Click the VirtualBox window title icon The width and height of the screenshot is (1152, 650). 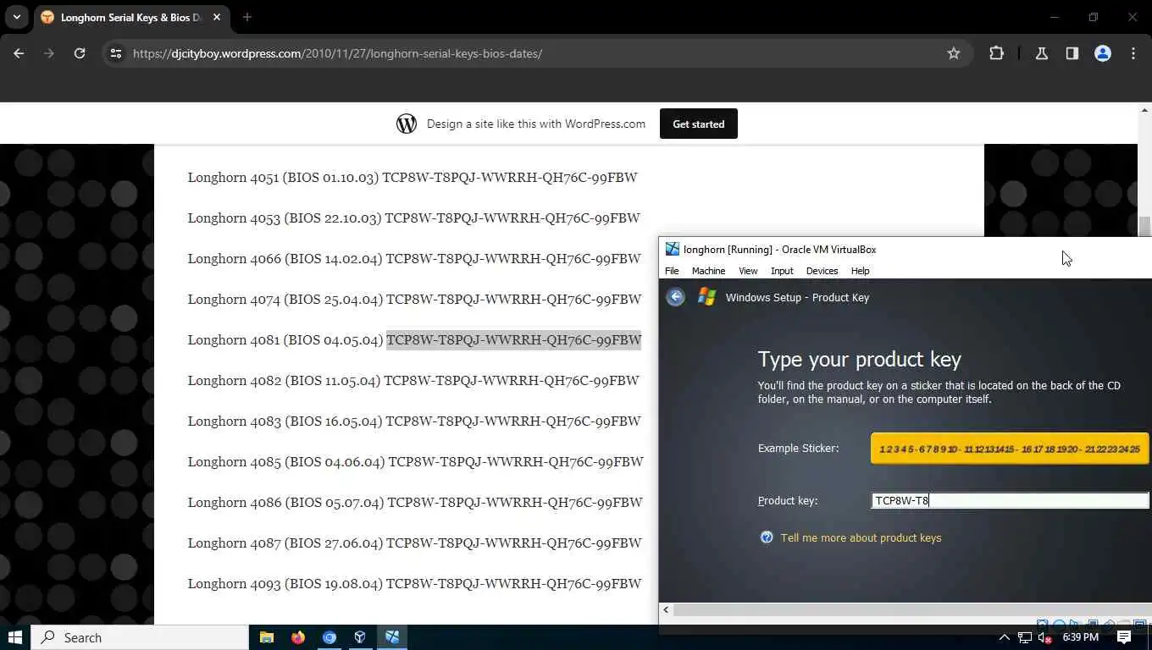pyautogui.click(x=673, y=249)
